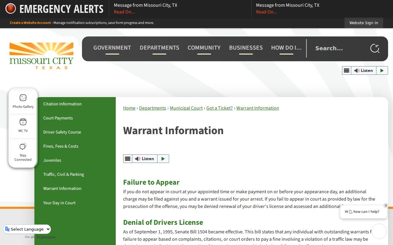Screen dimensions: 393x245
Task: Click the Failure to Appear heading
Action: (x=151, y=182)
